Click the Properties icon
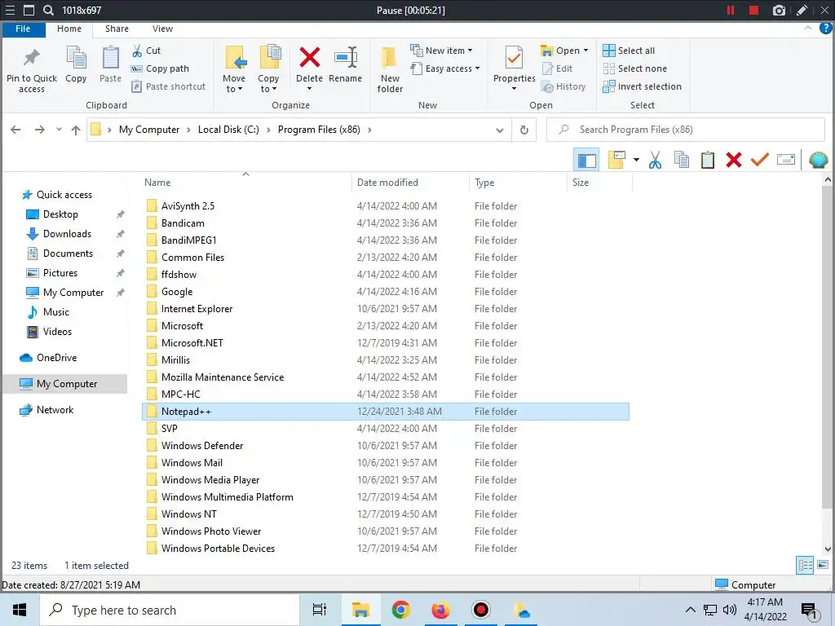 click(x=514, y=58)
